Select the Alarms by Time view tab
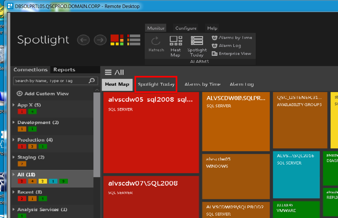Image resolution: width=338 pixels, height=218 pixels. pyautogui.click(x=202, y=84)
